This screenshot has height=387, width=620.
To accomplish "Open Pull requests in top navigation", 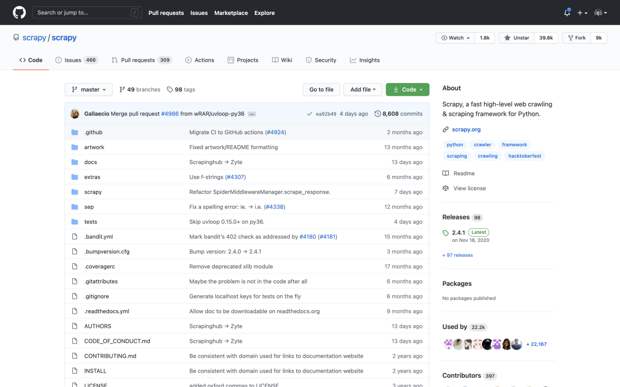I will [x=166, y=13].
